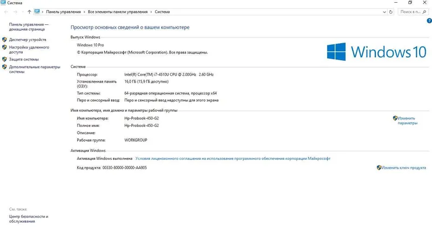432x228 pixels.
Task: Open 'Панель управления — домашняя страница' link
Action: (29, 26)
